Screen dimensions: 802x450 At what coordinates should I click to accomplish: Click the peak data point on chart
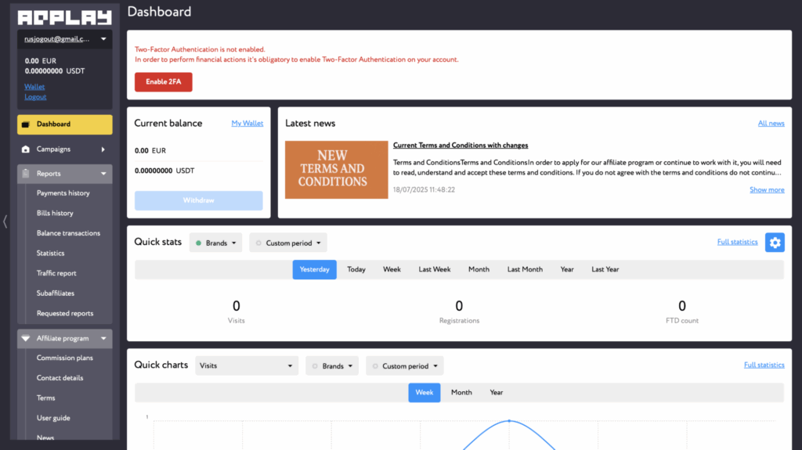click(x=509, y=421)
